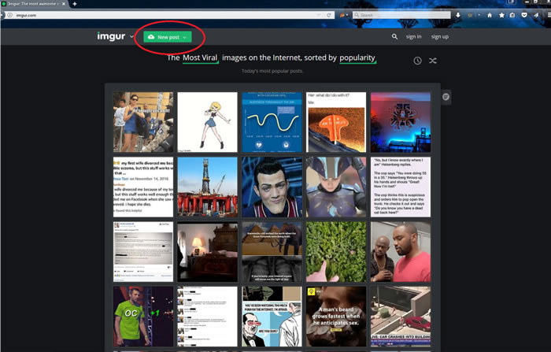The image size is (551, 352).
Task: Open the green OC shirt +1 thumbnail
Action: click(x=143, y=316)
